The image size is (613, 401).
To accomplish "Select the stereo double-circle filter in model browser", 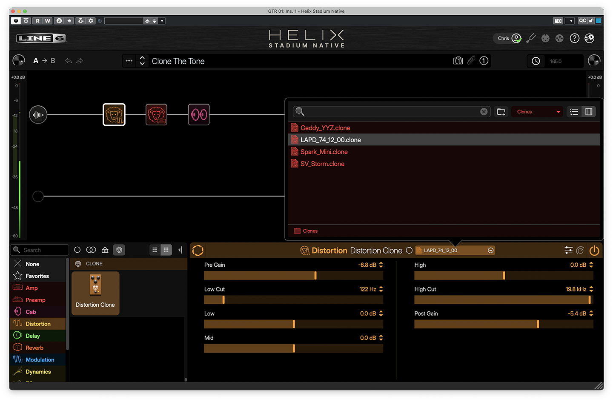I will (x=91, y=250).
